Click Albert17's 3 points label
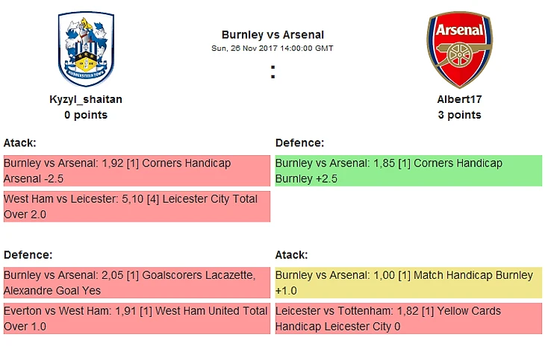Viewport: 545px width, 358px height. coord(459,115)
